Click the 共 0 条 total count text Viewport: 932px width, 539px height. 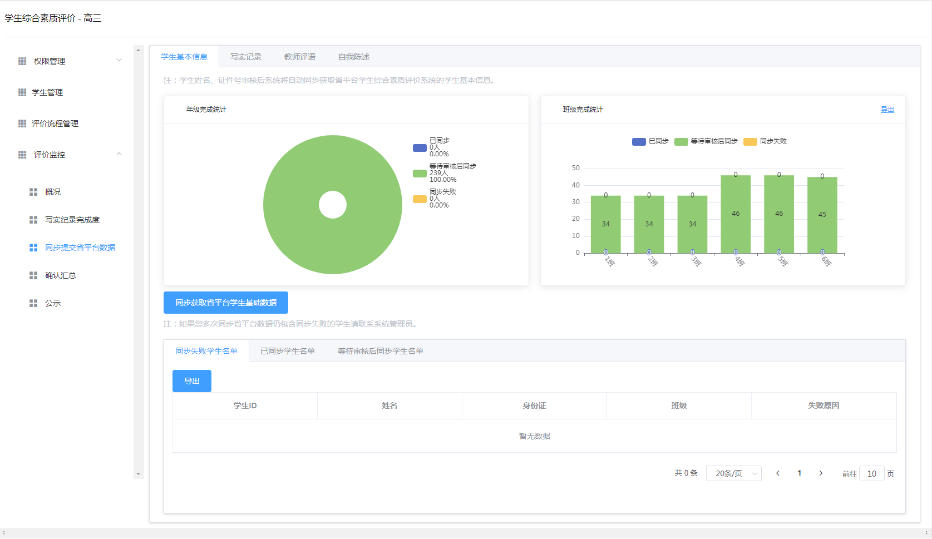pyautogui.click(x=686, y=473)
